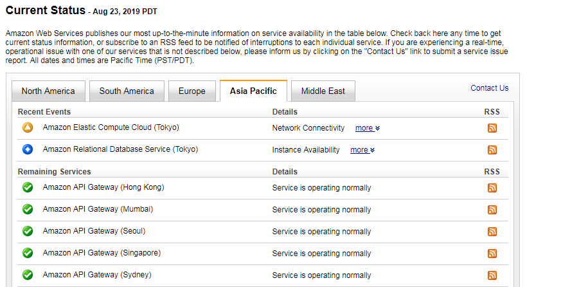Expand 'more' details for Instance Availability

click(x=362, y=150)
